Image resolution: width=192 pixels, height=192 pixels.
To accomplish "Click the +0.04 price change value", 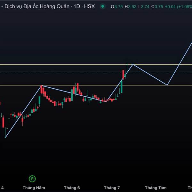I will [170, 7].
